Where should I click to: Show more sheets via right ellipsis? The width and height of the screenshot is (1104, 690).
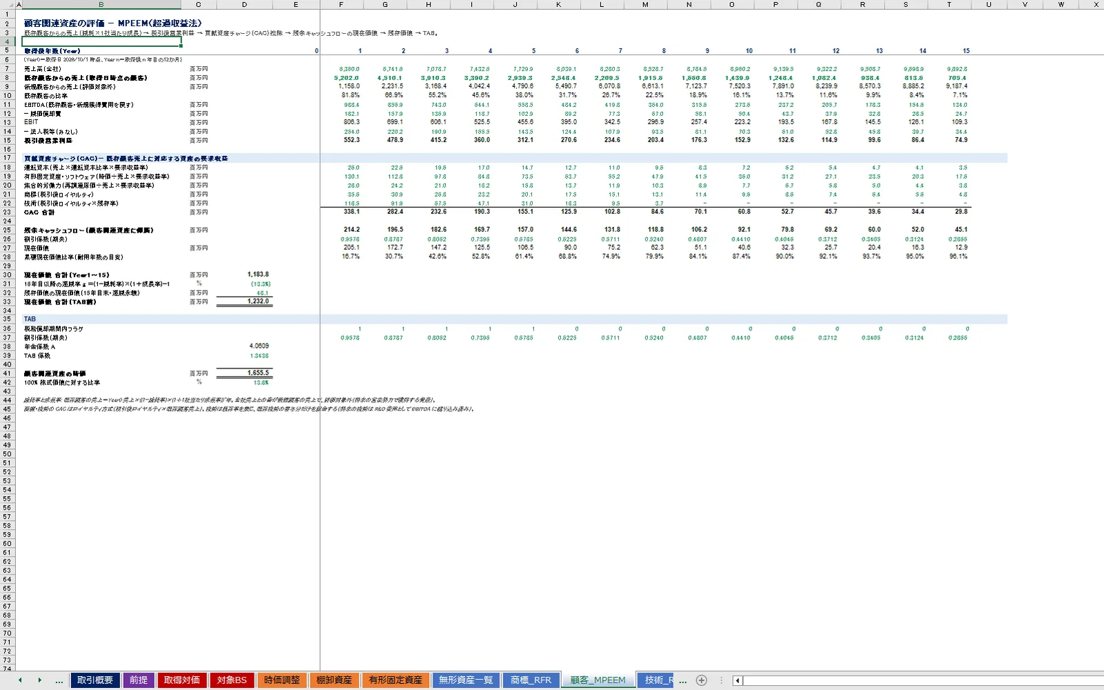(x=683, y=681)
